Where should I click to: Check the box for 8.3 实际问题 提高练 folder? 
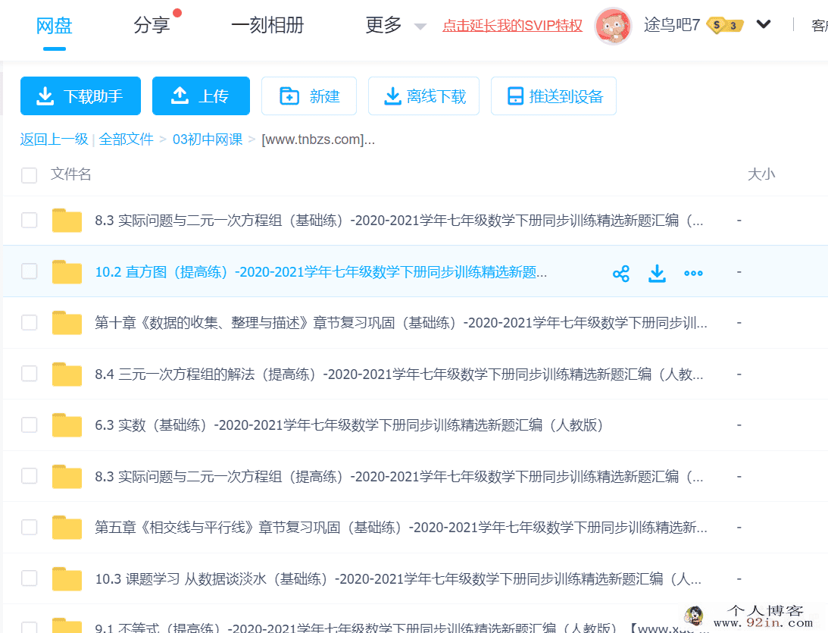point(29,476)
